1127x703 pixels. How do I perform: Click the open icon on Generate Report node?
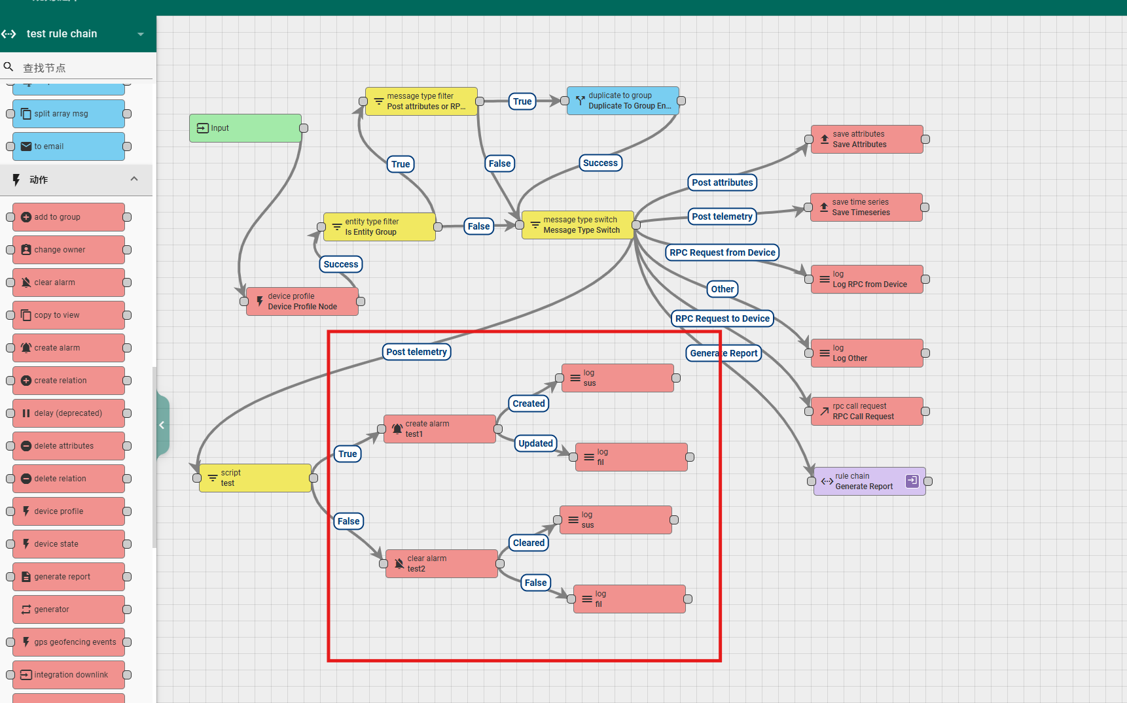912,481
